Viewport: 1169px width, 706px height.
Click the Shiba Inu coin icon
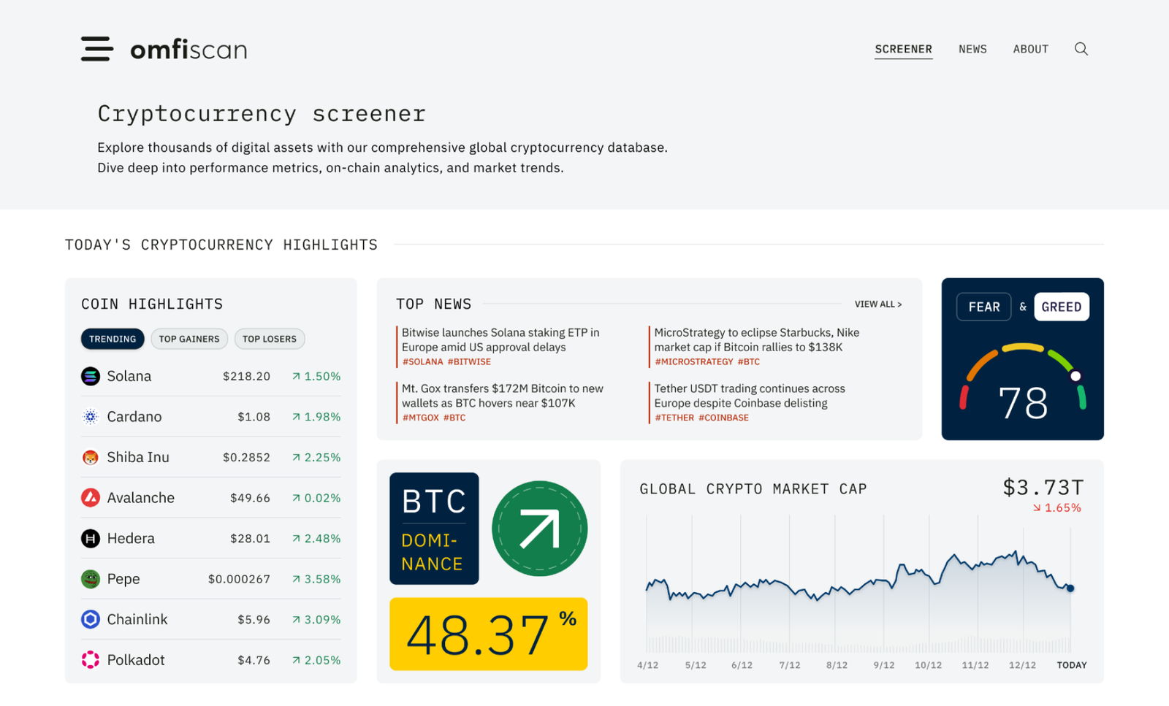pyautogui.click(x=90, y=457)
